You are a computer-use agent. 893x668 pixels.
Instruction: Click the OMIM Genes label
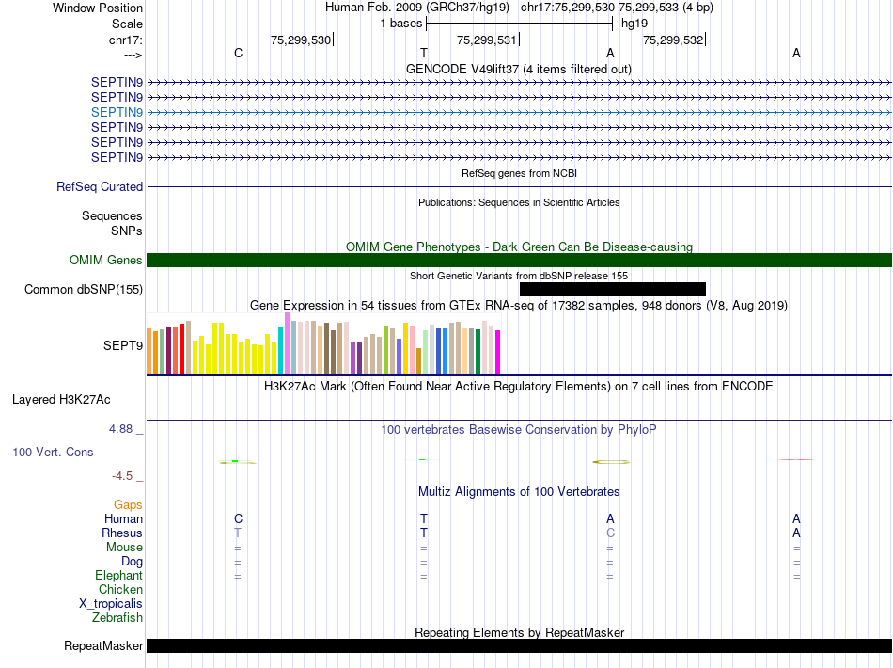[x=106, y=260]
